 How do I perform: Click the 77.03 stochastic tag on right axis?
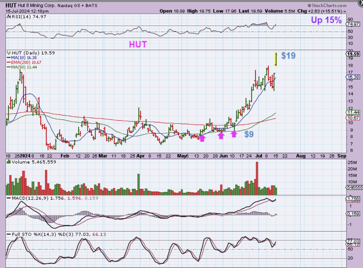click(x=353, y=241)
